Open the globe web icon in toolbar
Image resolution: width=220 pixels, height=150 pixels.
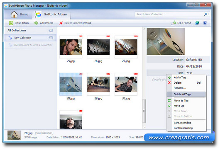point(197,23)
